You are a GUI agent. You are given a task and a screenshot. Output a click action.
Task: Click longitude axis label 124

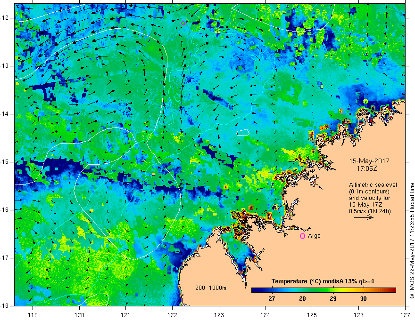coord(266,315)
